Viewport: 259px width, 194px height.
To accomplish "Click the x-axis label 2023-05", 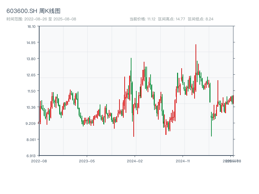I will [x=87, y=161].
